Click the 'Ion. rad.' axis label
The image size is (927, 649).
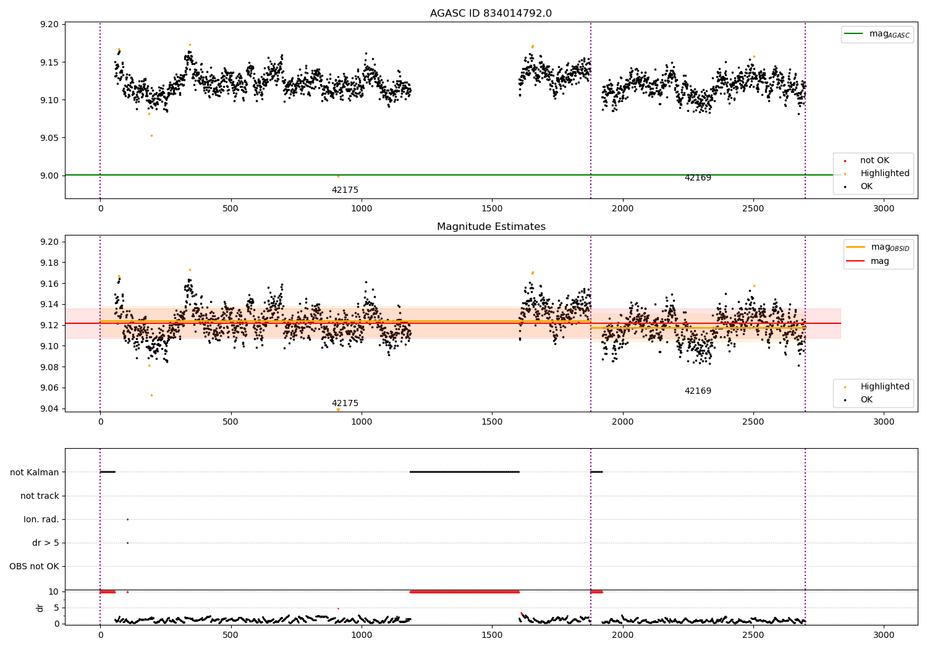(x=41, y=519)
